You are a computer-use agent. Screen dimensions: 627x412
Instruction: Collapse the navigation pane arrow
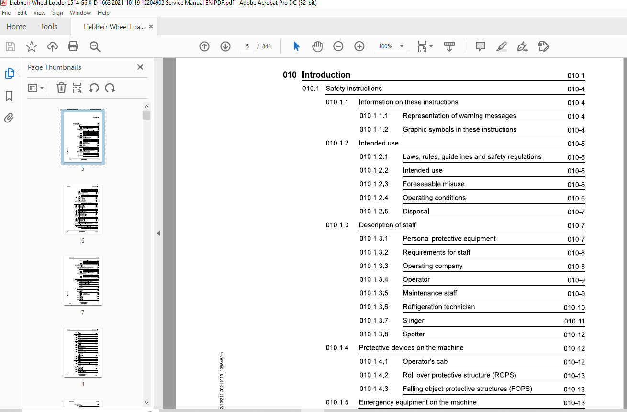[158, 234]
